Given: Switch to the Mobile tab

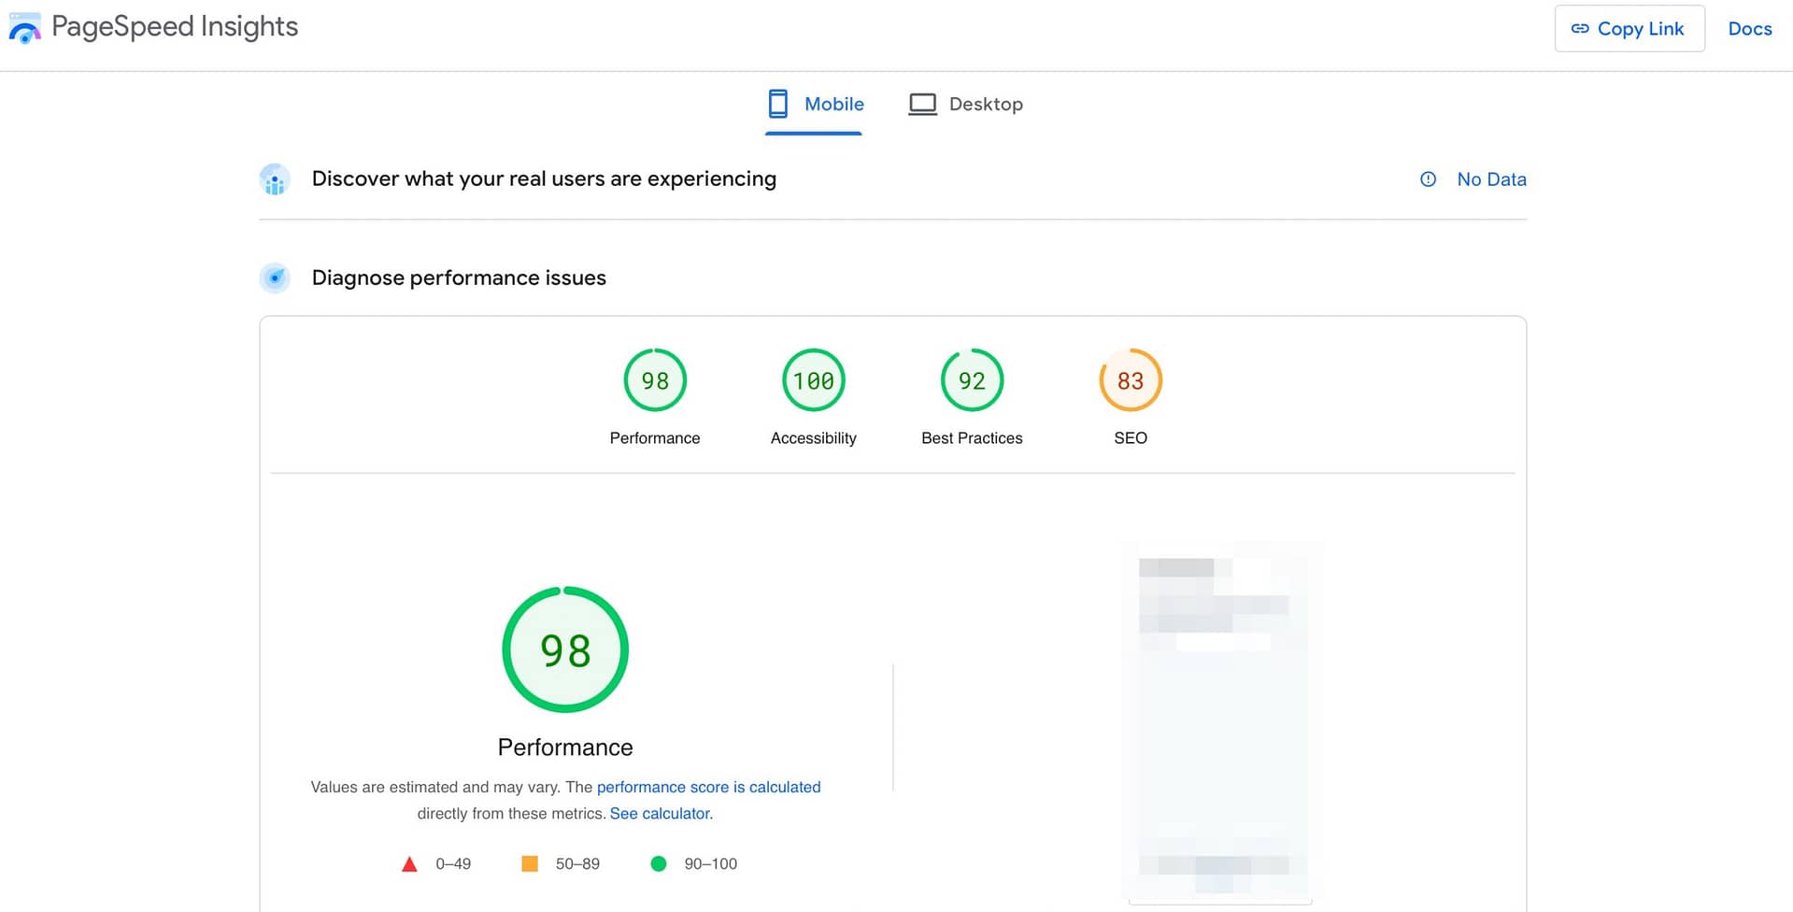Looking at the screenshot, I should [814, 105].
